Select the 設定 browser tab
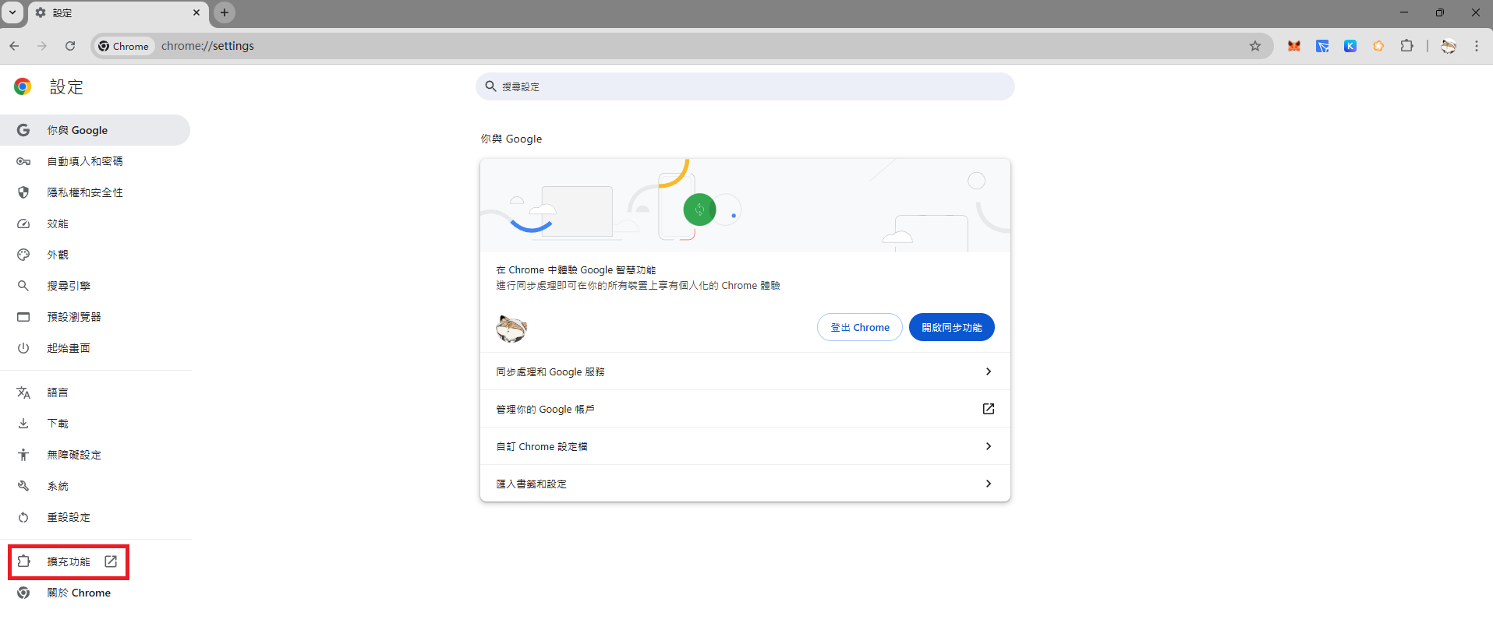The height and width of the screenshot is (623, 1493). click(x=119, y=12)
